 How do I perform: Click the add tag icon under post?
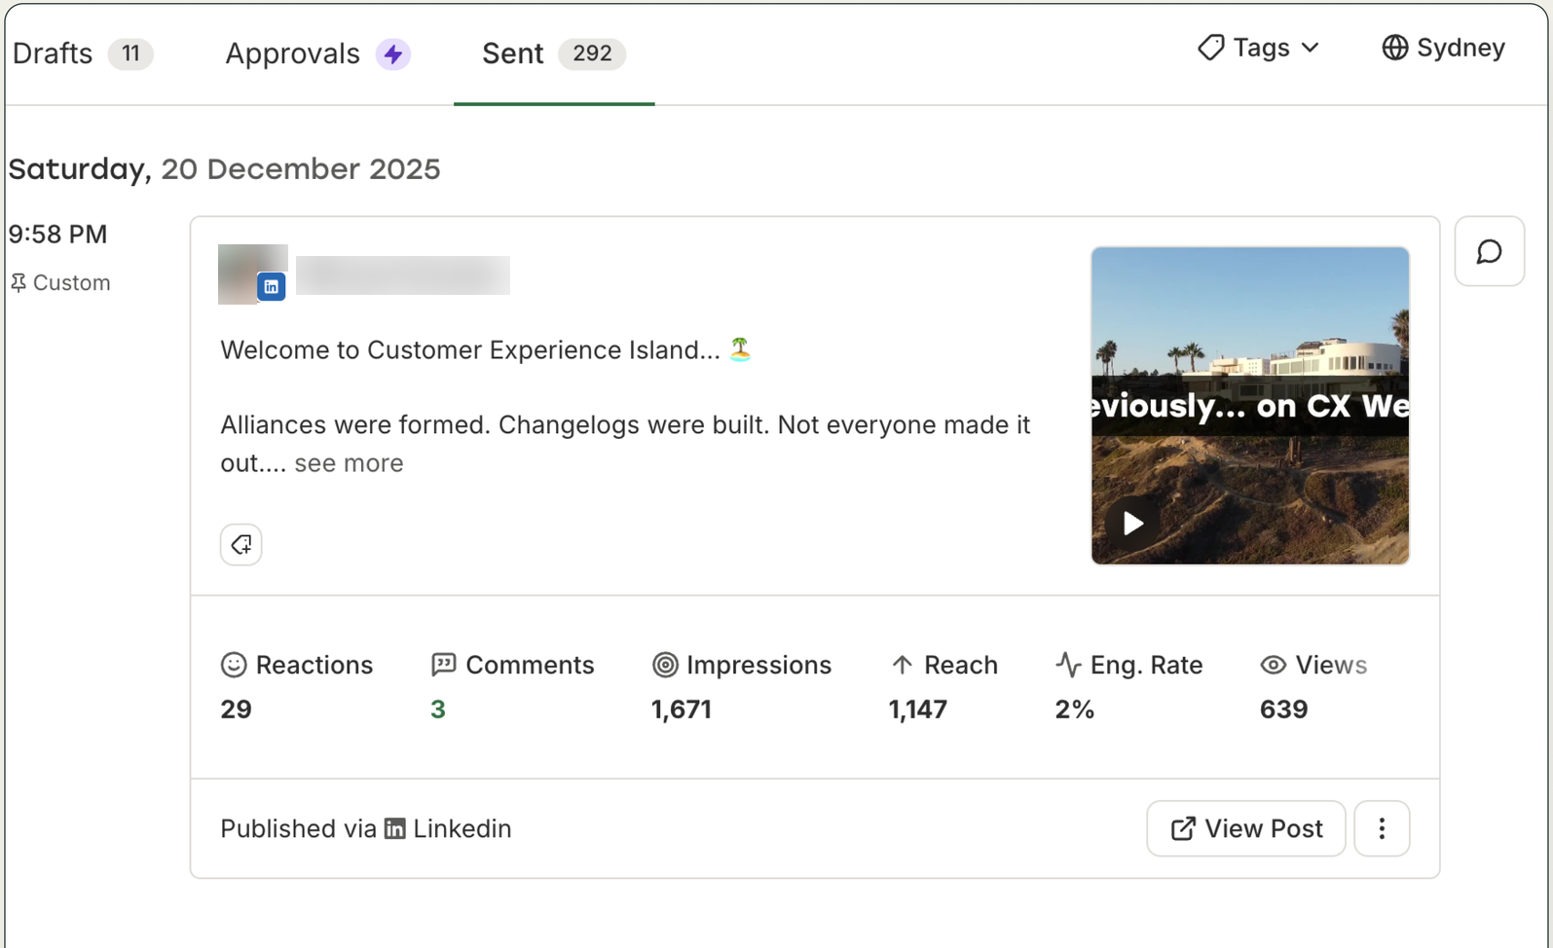coord(240,544)
